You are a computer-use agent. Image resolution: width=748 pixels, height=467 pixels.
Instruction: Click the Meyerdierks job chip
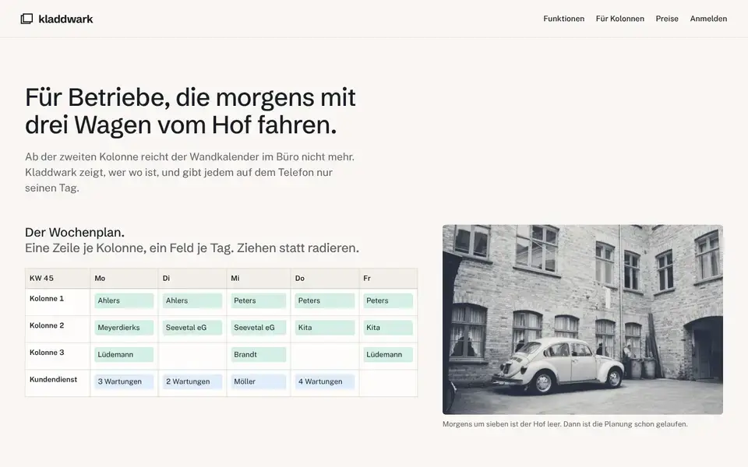click(x=124, y=328)
